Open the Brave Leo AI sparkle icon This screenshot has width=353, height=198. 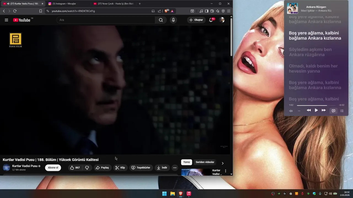coord(218,11)
